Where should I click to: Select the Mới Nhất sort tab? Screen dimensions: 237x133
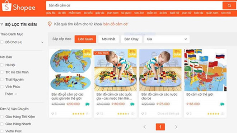(108, 39)
